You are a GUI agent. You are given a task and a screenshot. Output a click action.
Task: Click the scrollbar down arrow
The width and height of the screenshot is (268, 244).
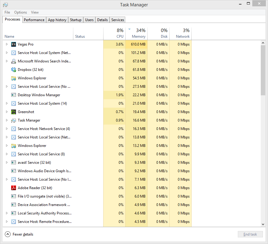263,224
